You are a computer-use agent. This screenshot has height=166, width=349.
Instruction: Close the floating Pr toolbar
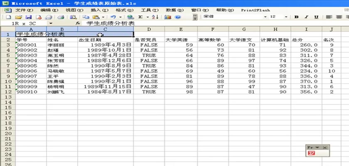tap(325, 148)
